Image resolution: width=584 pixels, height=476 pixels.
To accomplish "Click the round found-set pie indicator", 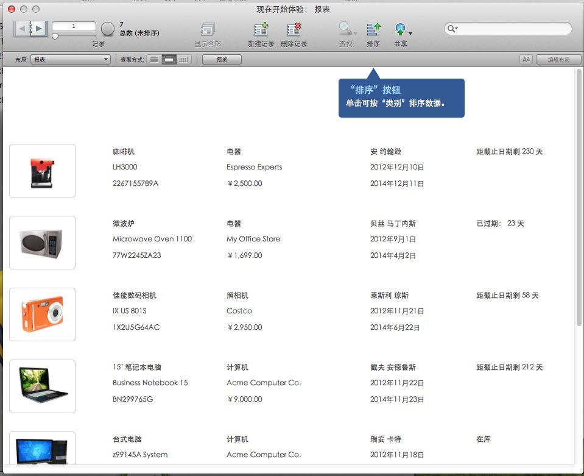I will click(x=108, y=29).
